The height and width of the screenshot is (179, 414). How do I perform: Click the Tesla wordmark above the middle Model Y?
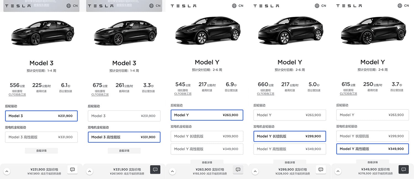click(183, 6)
